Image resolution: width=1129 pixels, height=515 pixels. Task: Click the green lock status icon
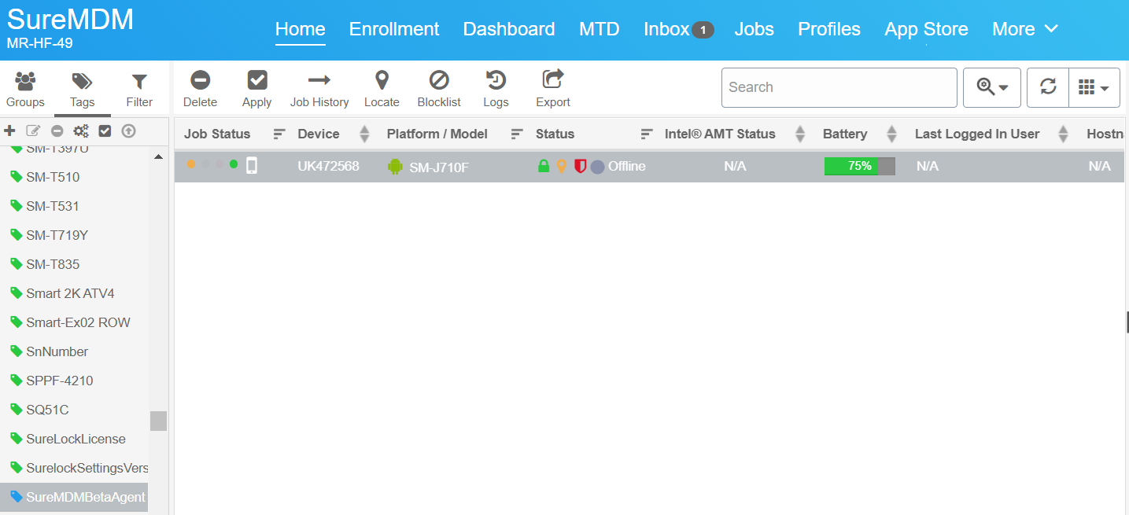coord(543,166)
